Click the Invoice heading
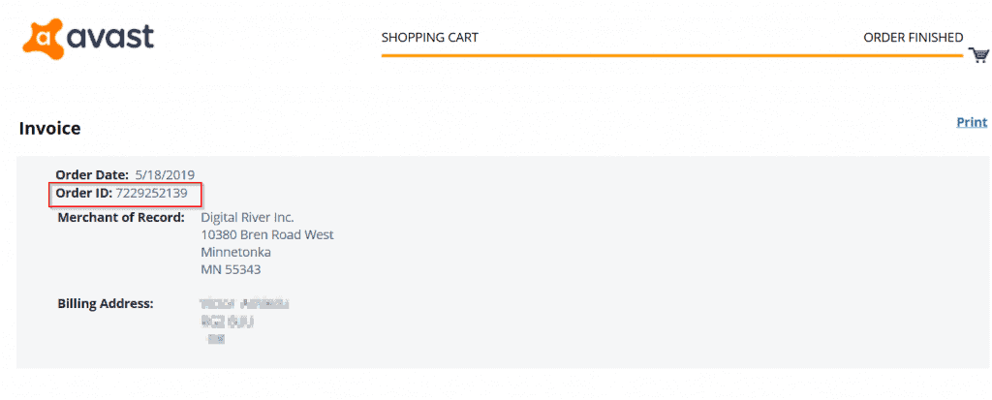This screenshot has width=992, height=400. click(50, 129)
